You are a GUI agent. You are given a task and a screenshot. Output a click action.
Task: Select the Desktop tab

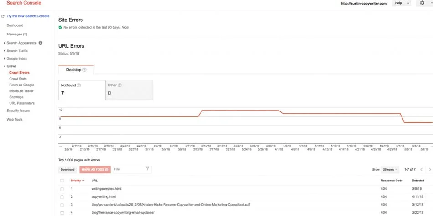[74, 70]
